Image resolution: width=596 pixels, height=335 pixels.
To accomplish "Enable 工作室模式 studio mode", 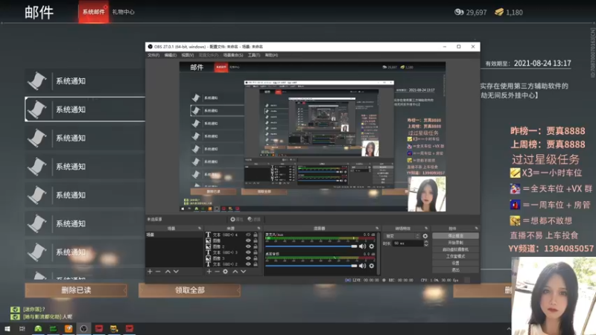I will [x=455, y=256].
